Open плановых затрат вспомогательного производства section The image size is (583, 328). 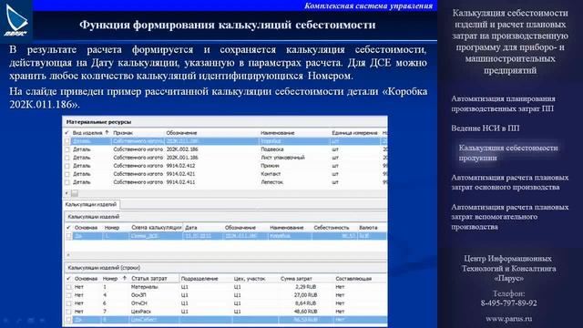point(510,217)
